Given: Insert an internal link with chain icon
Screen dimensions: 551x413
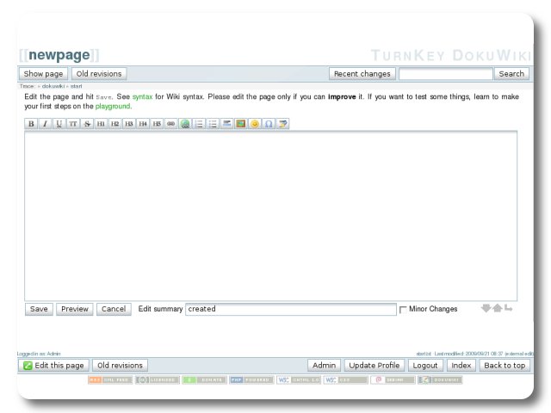Looking at the screenshot, I should (170, 124).
